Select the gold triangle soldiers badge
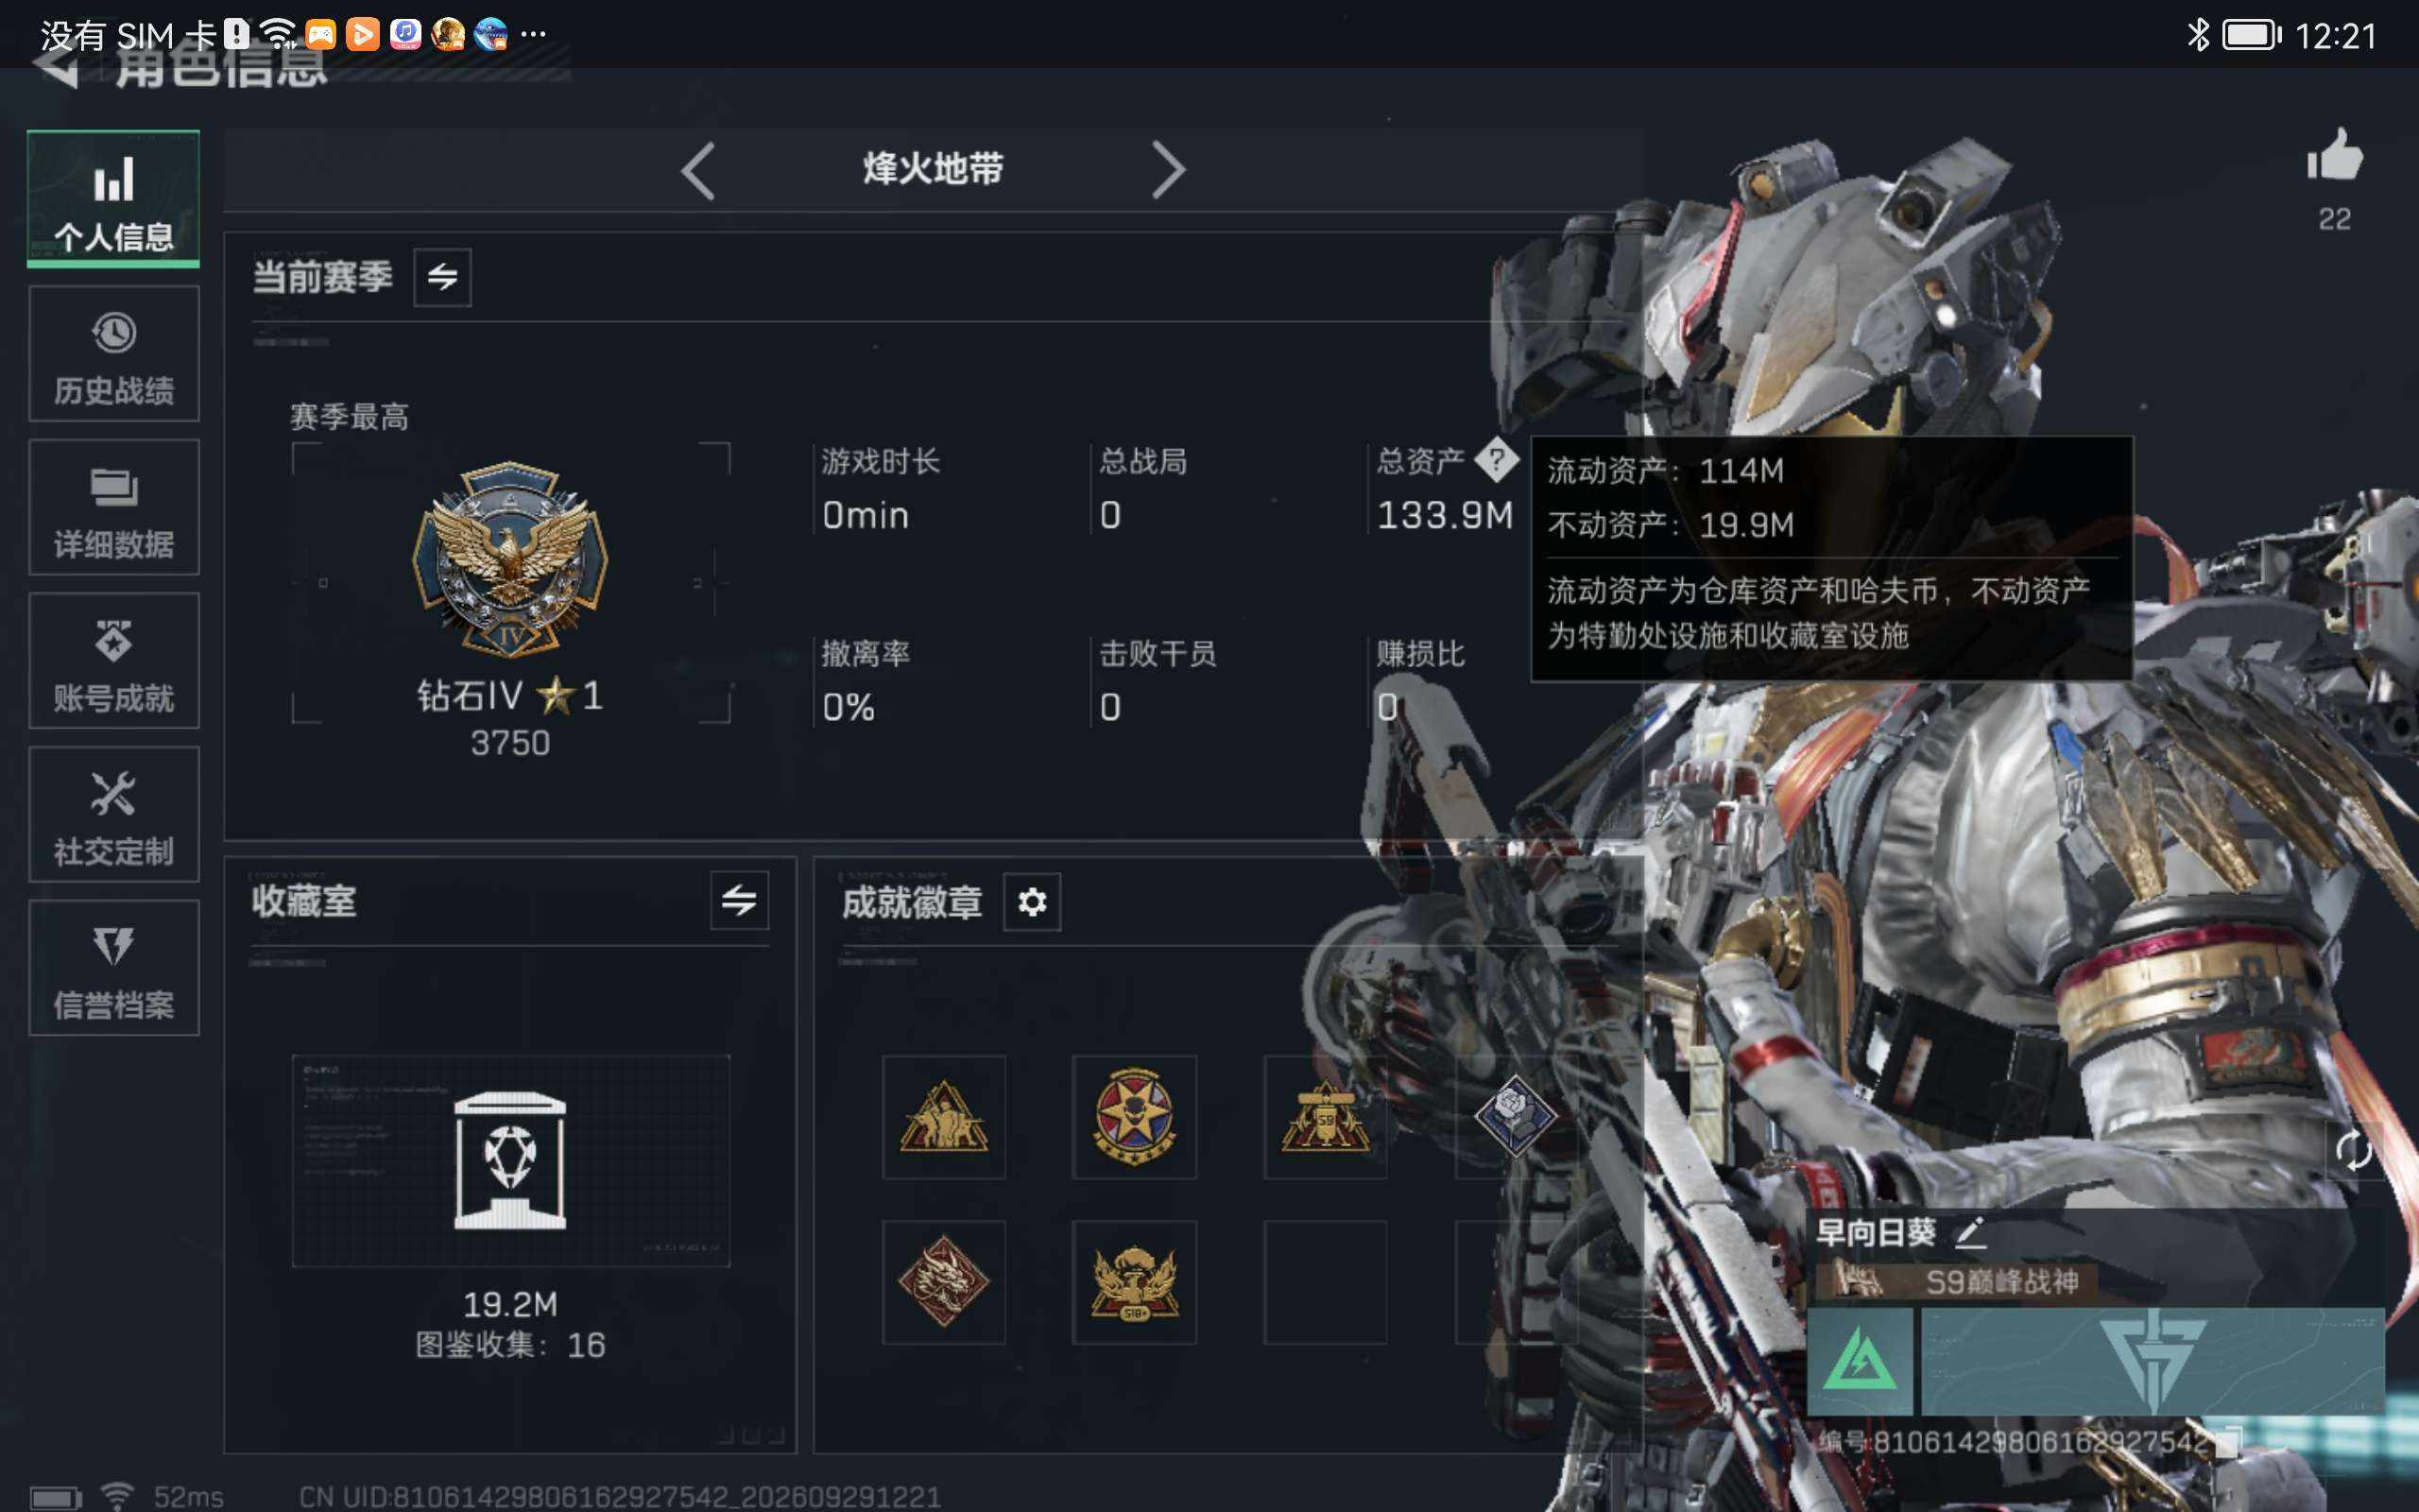 tap(944, 1117)
